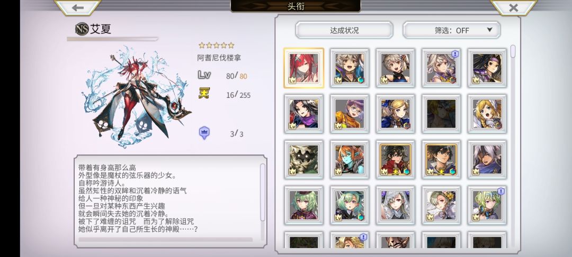Select the white-haired character with notification badge
The image size is (572, 257).
click(x=441, y=68)
